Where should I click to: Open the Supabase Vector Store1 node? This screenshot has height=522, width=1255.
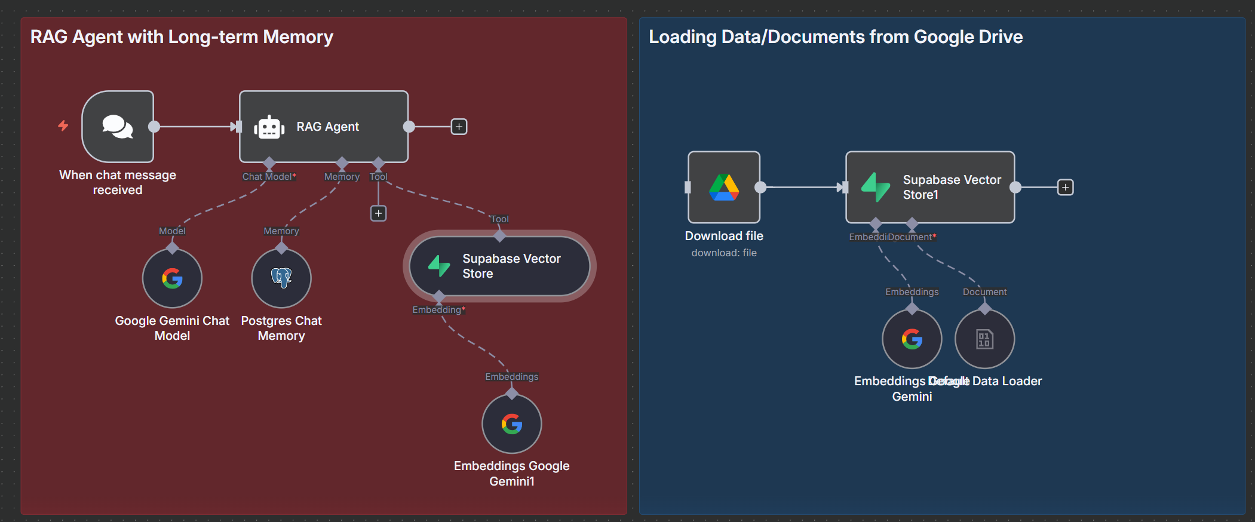point(929,188)
